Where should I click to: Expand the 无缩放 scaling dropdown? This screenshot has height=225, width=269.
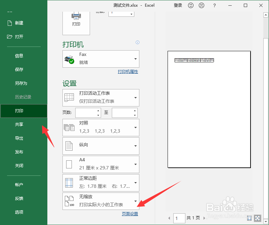[x=135, y=201]
